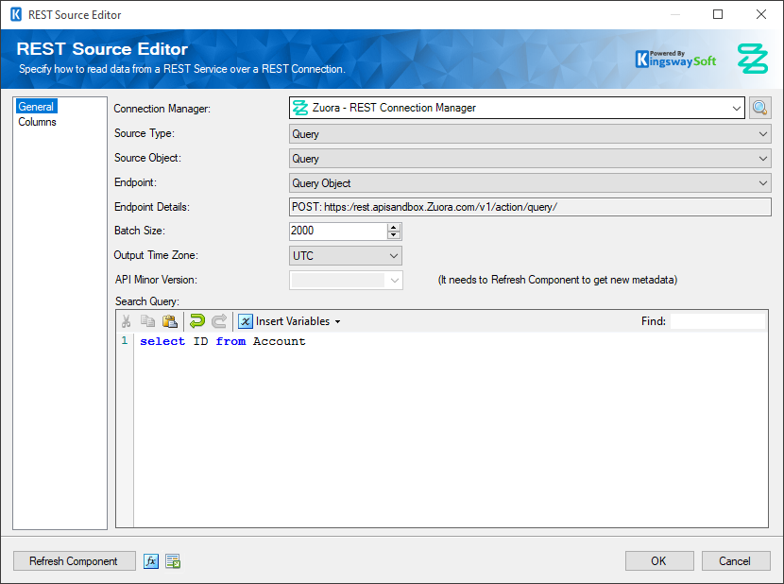Click the Refresh Component metadata note

tap(557, 280)
